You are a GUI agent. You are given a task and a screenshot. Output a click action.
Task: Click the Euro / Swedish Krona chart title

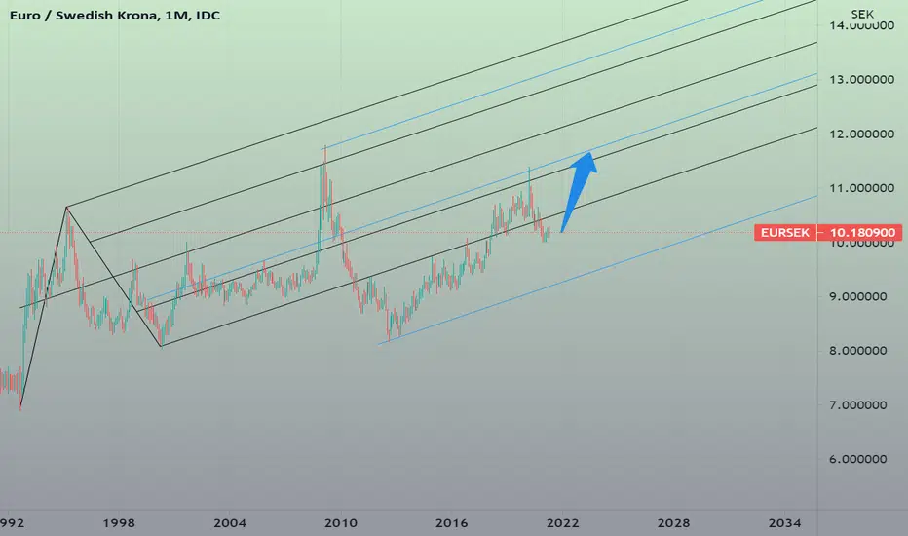coord(115,16)
